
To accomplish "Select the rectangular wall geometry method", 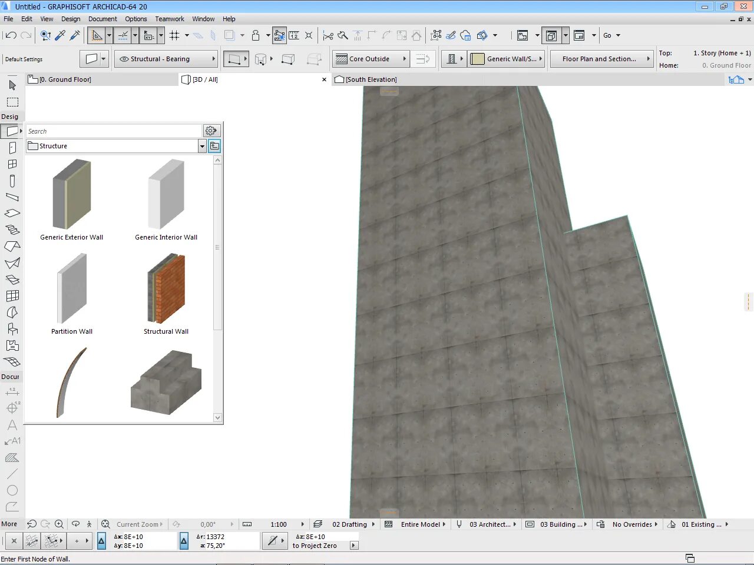I will click(x=288, y=59).
